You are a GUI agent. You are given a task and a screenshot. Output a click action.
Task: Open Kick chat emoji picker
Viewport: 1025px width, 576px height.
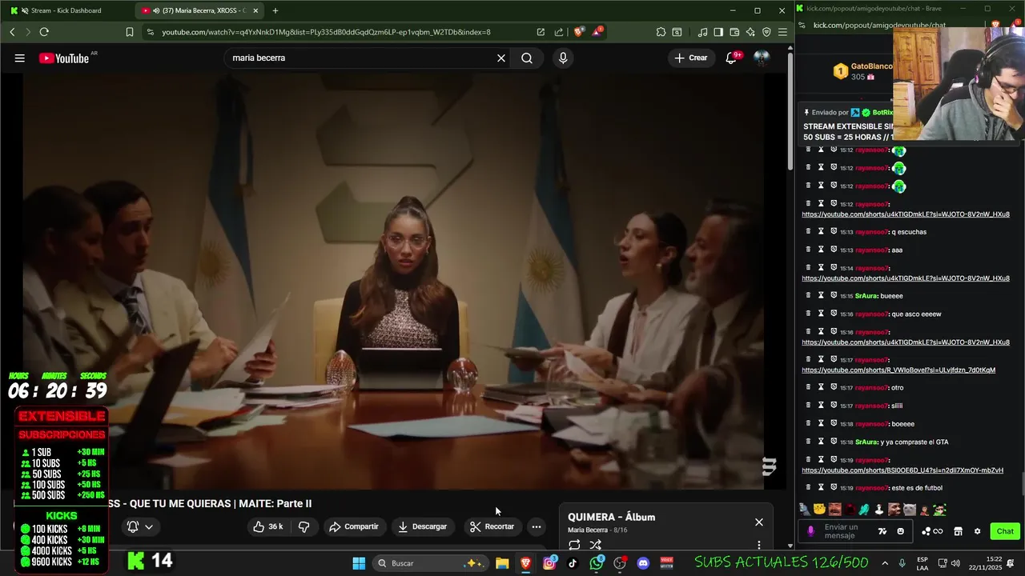(901, 531)
